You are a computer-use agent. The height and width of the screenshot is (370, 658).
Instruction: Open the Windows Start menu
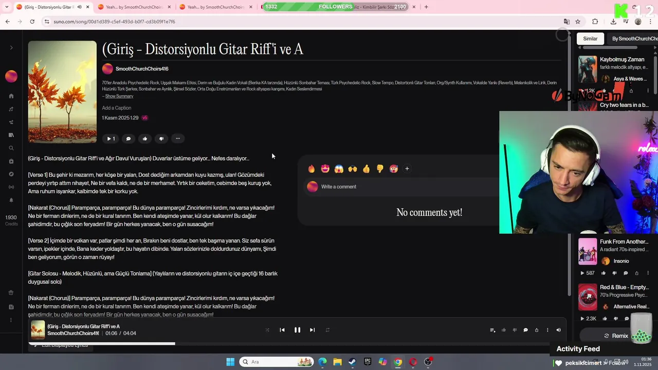pyautogui.click(x=230, y=362)
